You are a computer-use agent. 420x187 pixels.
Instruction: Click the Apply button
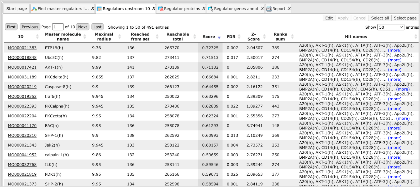343,18
